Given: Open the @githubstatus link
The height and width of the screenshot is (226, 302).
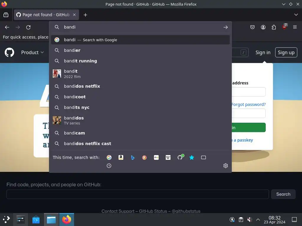Looking at the screenshot, I should 186,211.
